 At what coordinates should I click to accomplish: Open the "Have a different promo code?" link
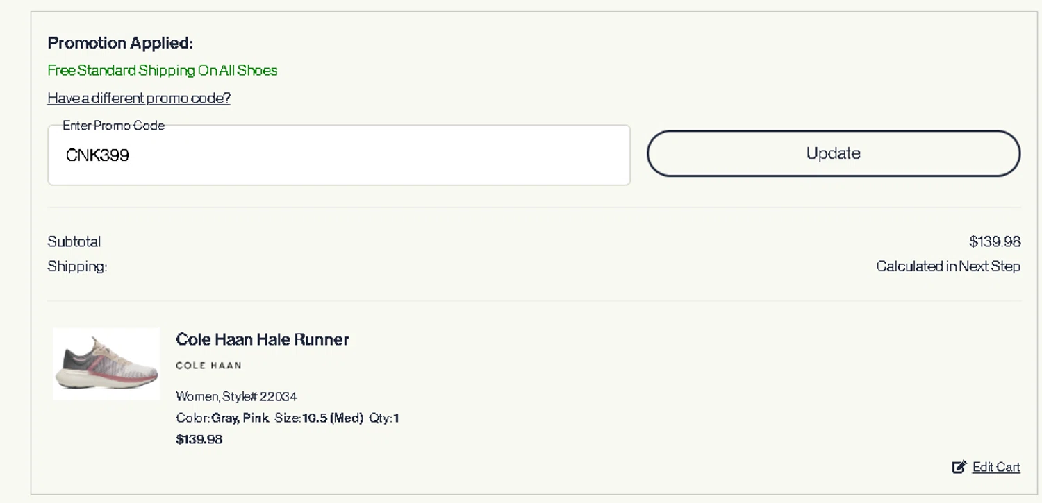click(x=139, y=98)
